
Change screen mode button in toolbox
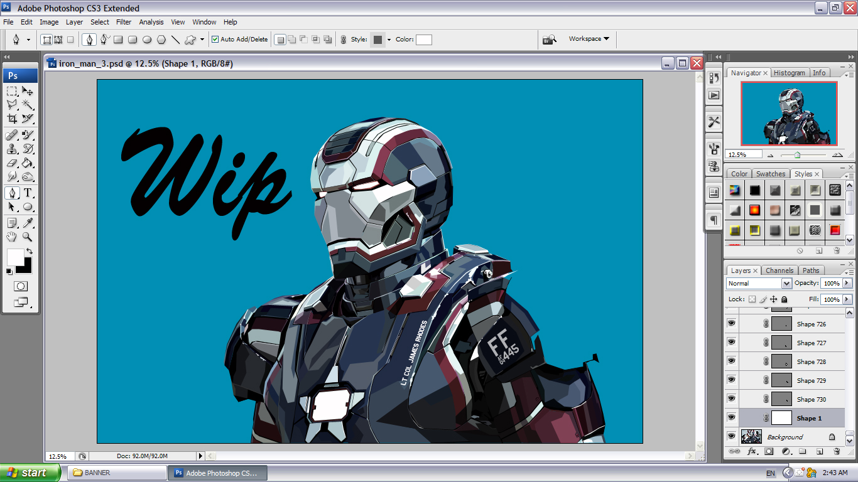pos(21,303)
